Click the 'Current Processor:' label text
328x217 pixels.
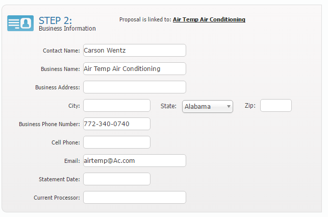[57, 198]
